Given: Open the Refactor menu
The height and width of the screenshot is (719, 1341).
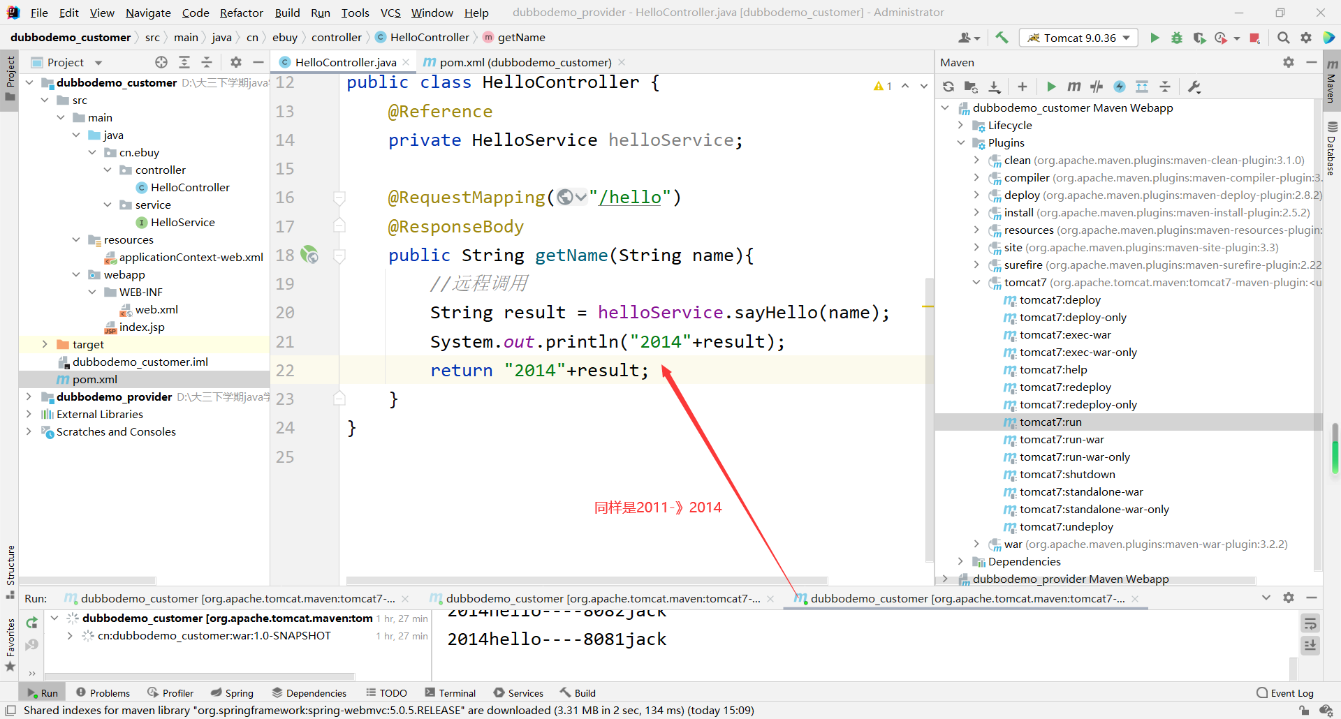Looking at the screenshot, I should tap(241, 13).
